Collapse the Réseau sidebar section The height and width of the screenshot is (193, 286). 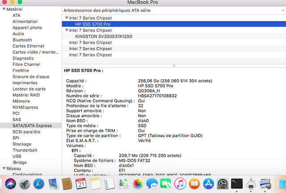pos(4,168)
